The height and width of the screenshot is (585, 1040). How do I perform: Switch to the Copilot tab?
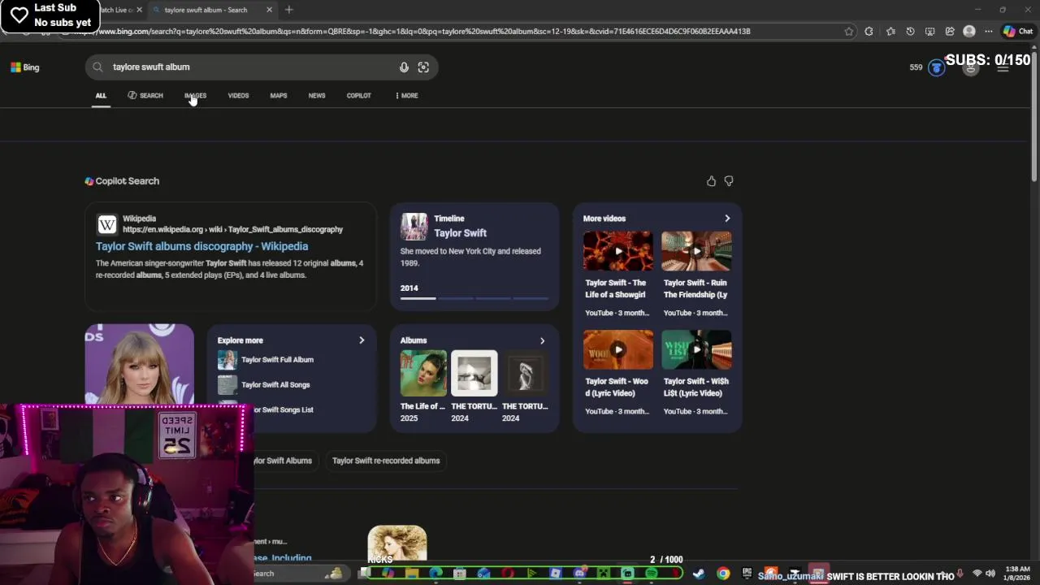point(359,96)
